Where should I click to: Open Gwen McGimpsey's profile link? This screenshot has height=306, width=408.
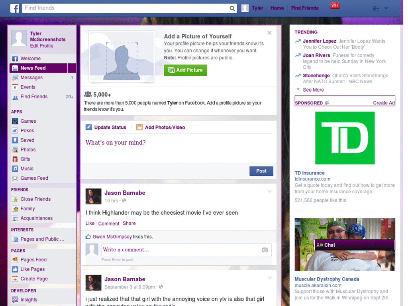(x=112, y=237)
